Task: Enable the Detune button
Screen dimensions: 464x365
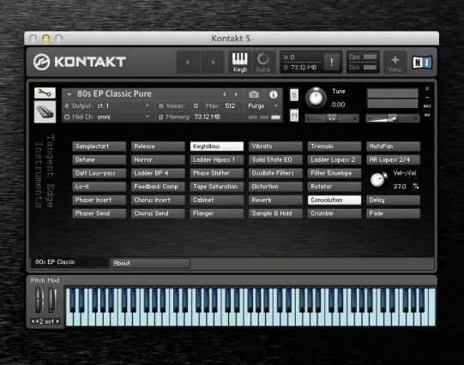Action: click(x=99, y=160)
